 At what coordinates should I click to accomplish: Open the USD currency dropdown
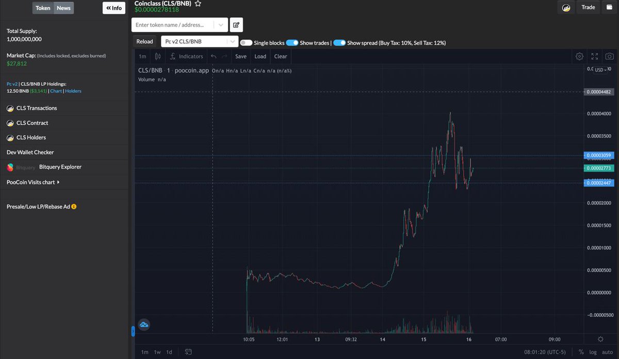[600, 70]
